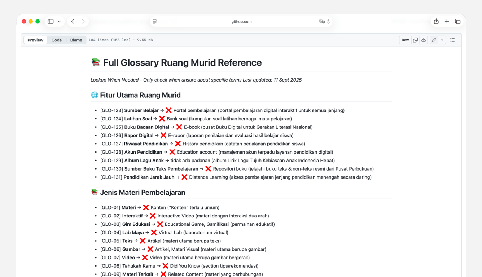
Task: Open a new tab with plus icon
Action: coord(447,21)
